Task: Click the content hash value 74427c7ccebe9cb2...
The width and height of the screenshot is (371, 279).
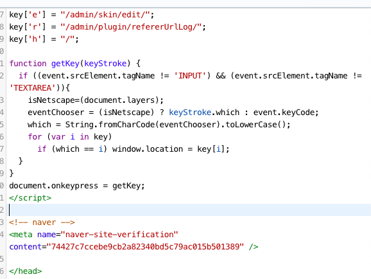Action: (x=145, y=247)
